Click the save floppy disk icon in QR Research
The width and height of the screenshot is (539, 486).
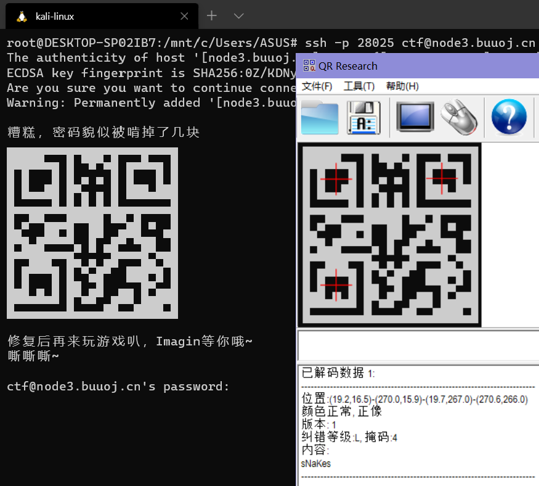pyautogui.click(x=363, y=117)
